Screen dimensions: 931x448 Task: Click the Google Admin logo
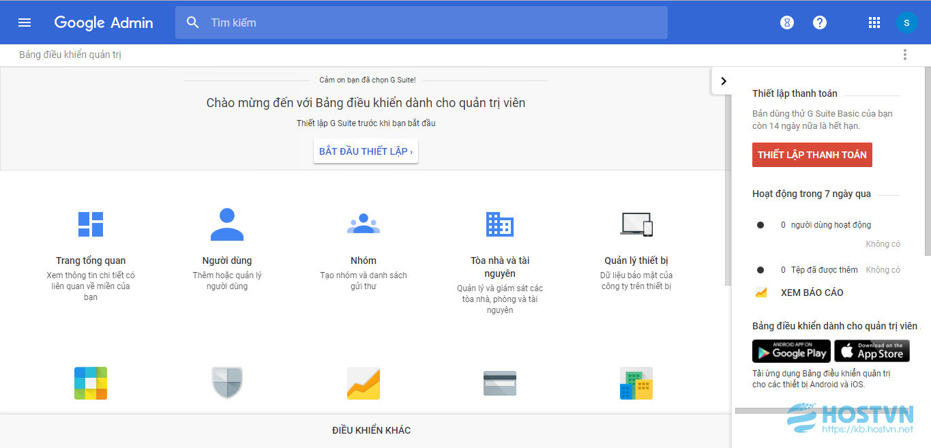[104, 23]
